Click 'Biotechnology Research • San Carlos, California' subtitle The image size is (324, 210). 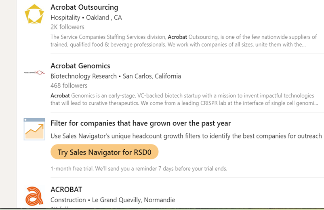(x=116, y=76)
